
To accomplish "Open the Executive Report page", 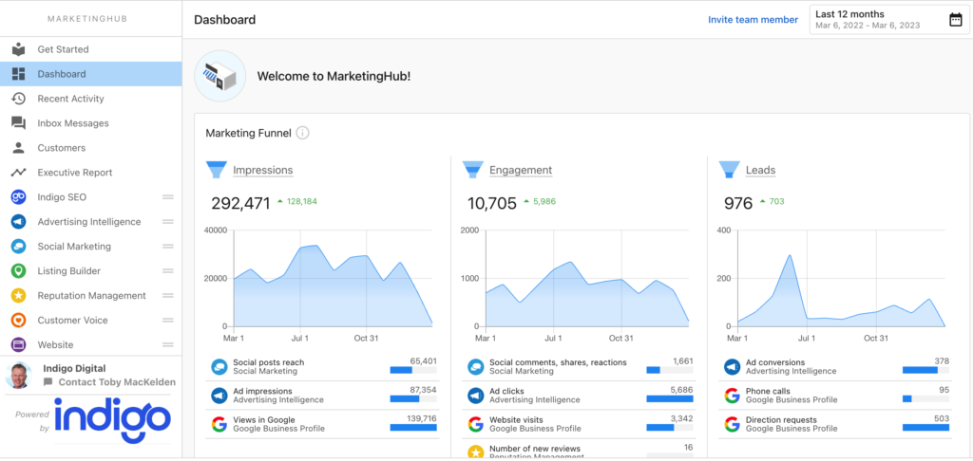I will point(90,173).
